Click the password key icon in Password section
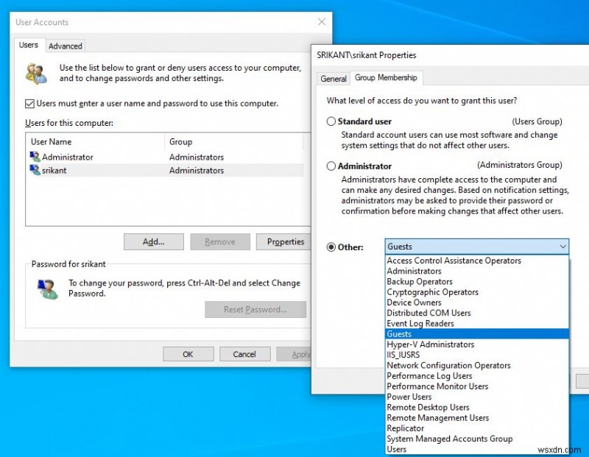Image resolution: width=589 pixels, height=457 pixels. 48,287
